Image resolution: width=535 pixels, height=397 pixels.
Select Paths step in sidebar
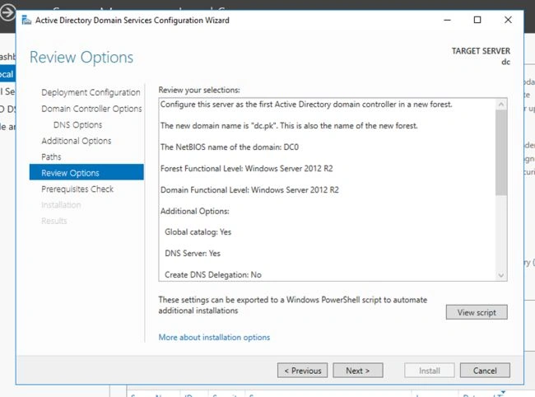[51, 156]
